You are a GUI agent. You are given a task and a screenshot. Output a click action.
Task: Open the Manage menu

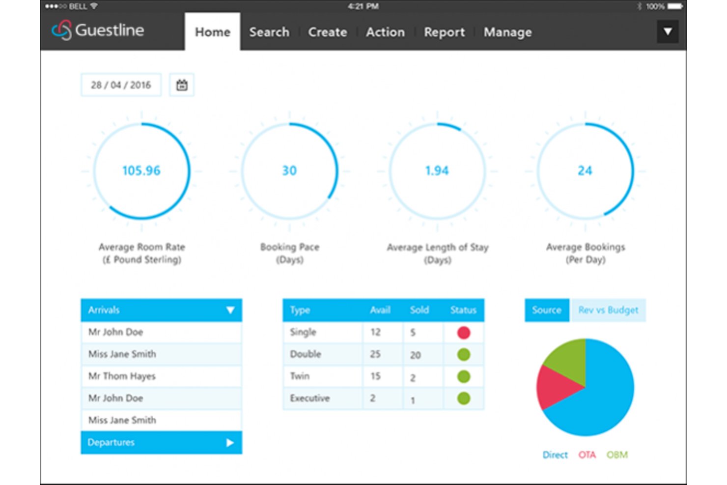click(x=507, y=32)
